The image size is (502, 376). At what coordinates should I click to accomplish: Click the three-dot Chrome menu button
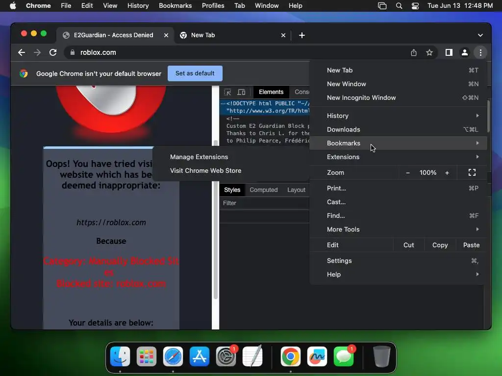tap(480, 52)
